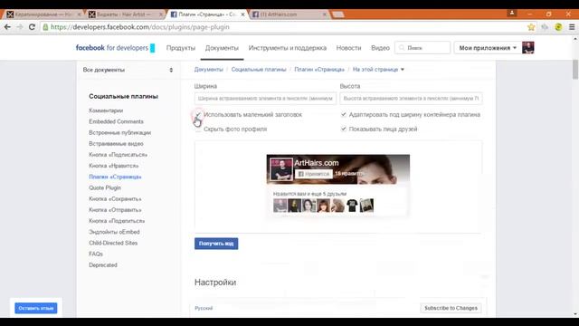The height and width of the screenshot is (326, 579).
Task: Switch to the Hair Artist browser tab
Action: 125,14
